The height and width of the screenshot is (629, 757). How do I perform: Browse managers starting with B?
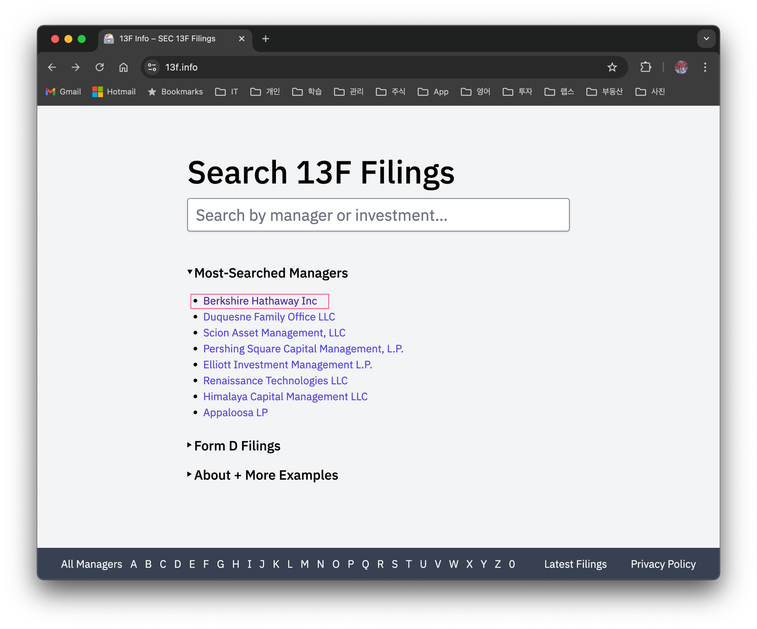(x=148, y=564)
